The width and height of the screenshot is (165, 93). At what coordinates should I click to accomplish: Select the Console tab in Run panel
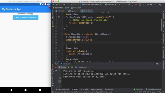62,67
